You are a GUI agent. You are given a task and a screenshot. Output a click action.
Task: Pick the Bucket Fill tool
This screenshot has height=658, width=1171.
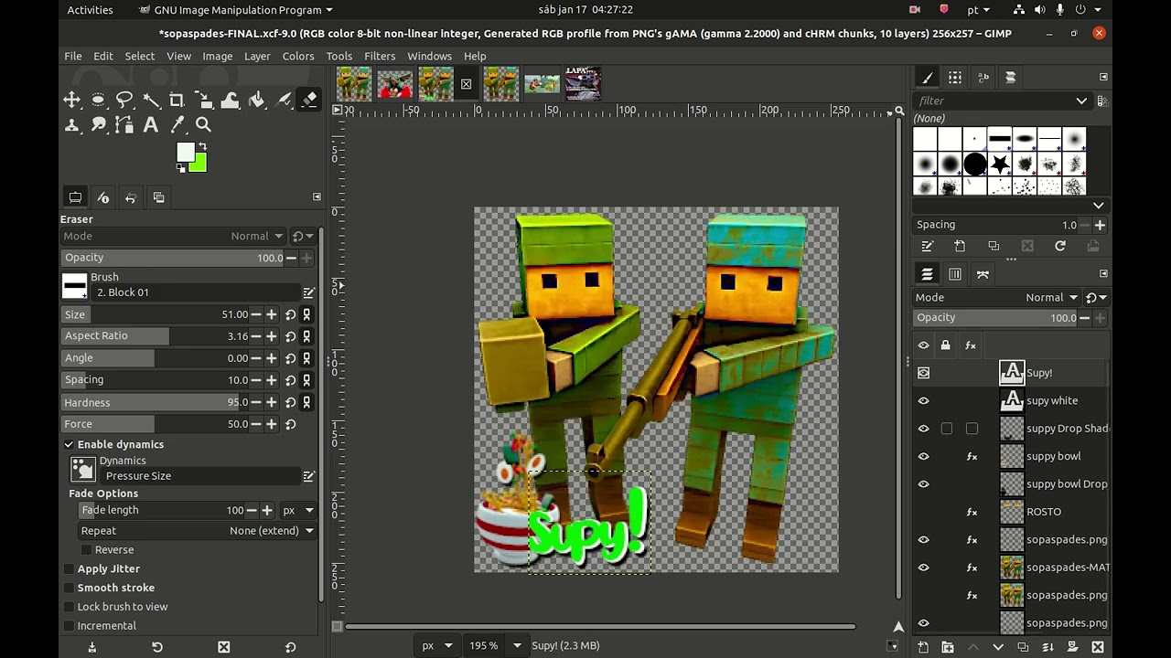pyautogui.click(x=256, y=101)
